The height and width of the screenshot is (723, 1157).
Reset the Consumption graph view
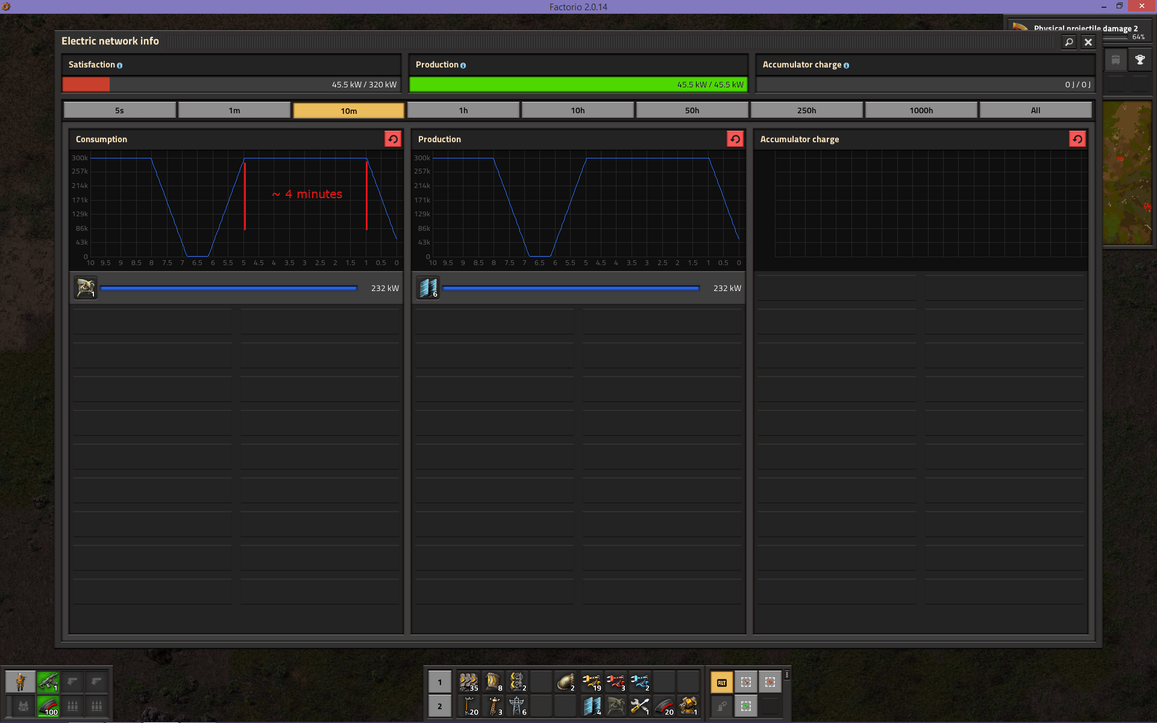[393, 139]
